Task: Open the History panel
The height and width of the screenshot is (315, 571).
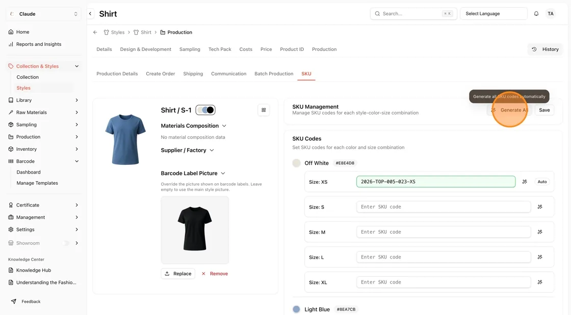Action: coord(545,49)
